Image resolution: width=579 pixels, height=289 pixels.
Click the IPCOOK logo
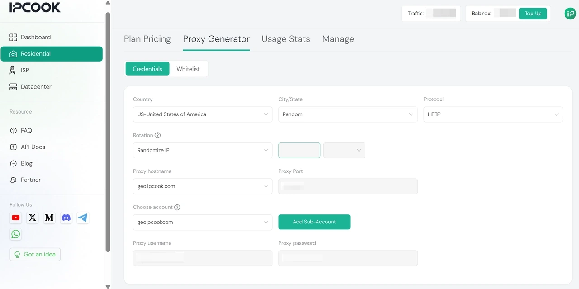(35, 7)
